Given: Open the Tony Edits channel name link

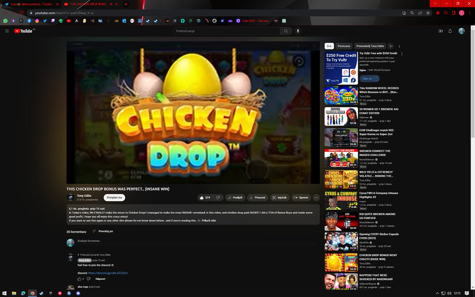Looking at the screenshot, I should tap(85, 196).
